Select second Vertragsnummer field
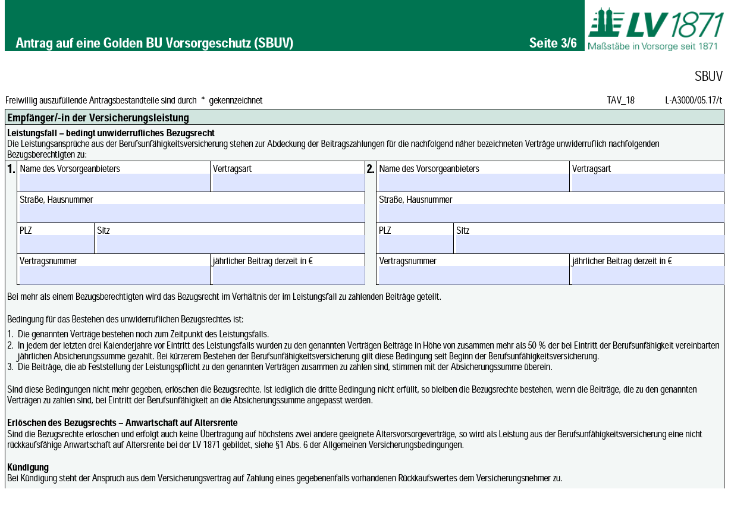Screen dimensions: 731x511 474,275
